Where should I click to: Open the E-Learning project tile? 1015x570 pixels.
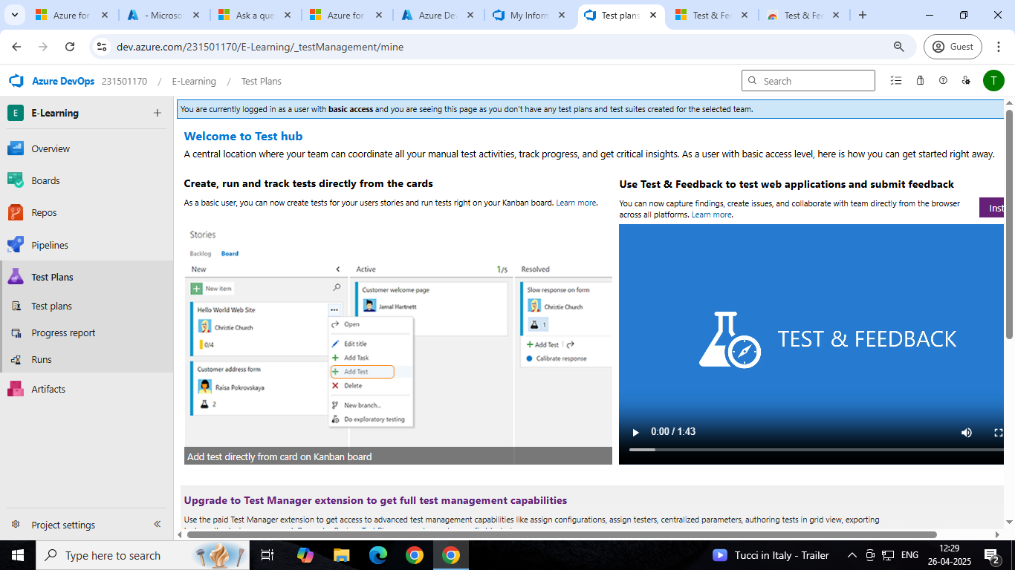pyautogui.click(x=16, y=113)
